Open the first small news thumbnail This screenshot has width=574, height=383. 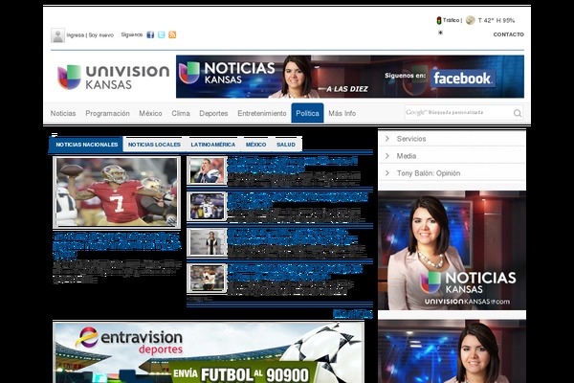tap(207, 170)
